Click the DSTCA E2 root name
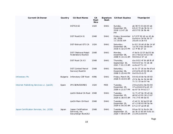This screenshot has height=134, width=173. pos(75,26)
